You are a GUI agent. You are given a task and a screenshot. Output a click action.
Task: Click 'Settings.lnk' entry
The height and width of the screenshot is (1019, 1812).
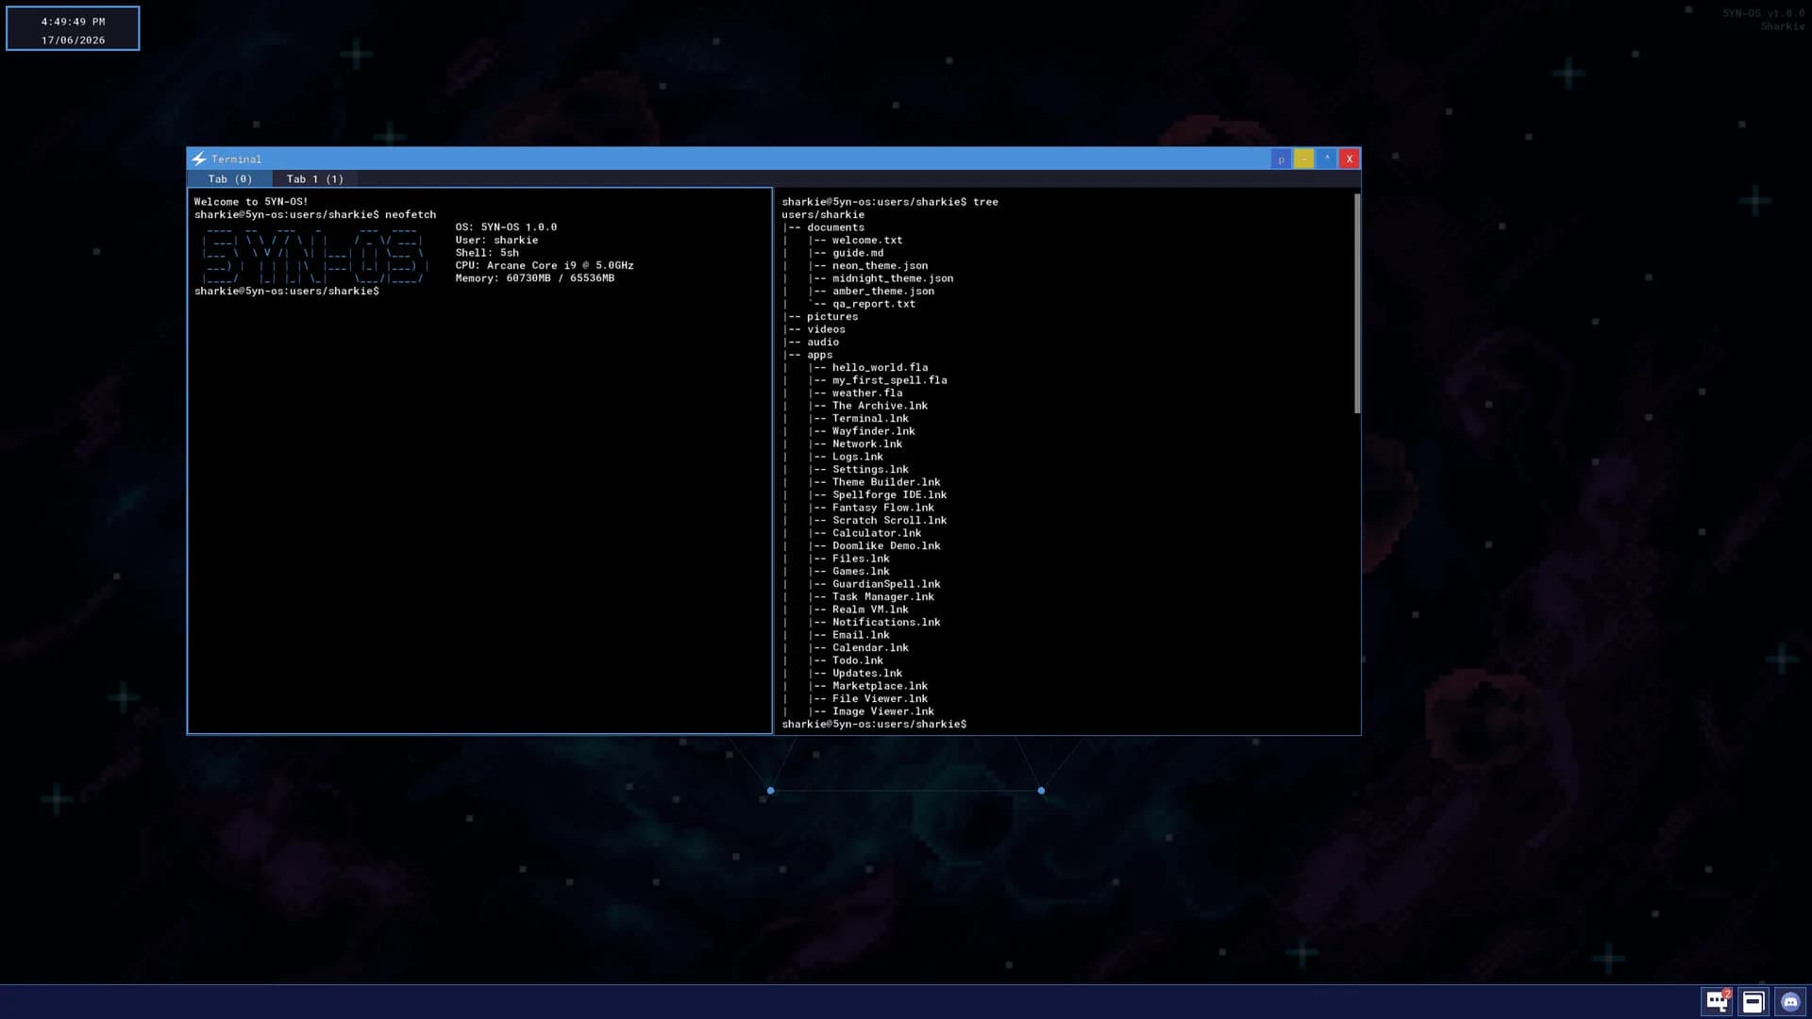(x=870, y=469)
